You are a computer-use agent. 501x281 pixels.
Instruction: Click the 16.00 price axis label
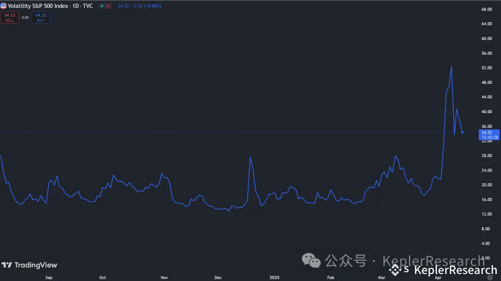[487, 199]
